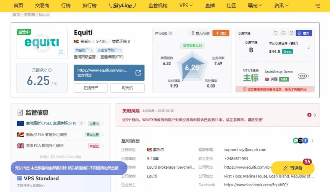Open 交易商 in the top navigation
The image size is (330, 192).
[x=42, y=6]
